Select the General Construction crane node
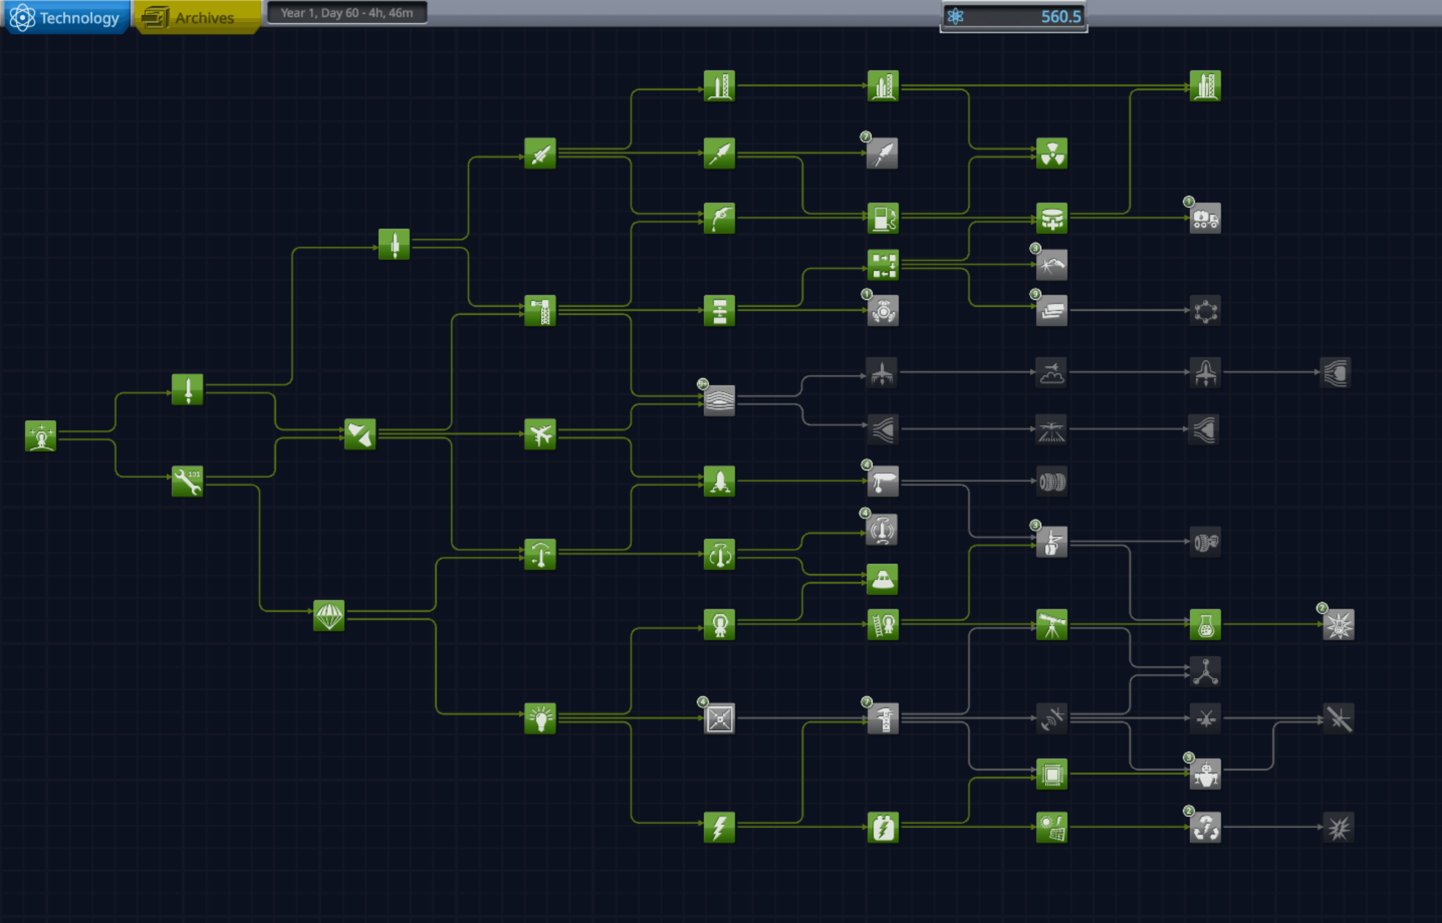 [540, 311]
